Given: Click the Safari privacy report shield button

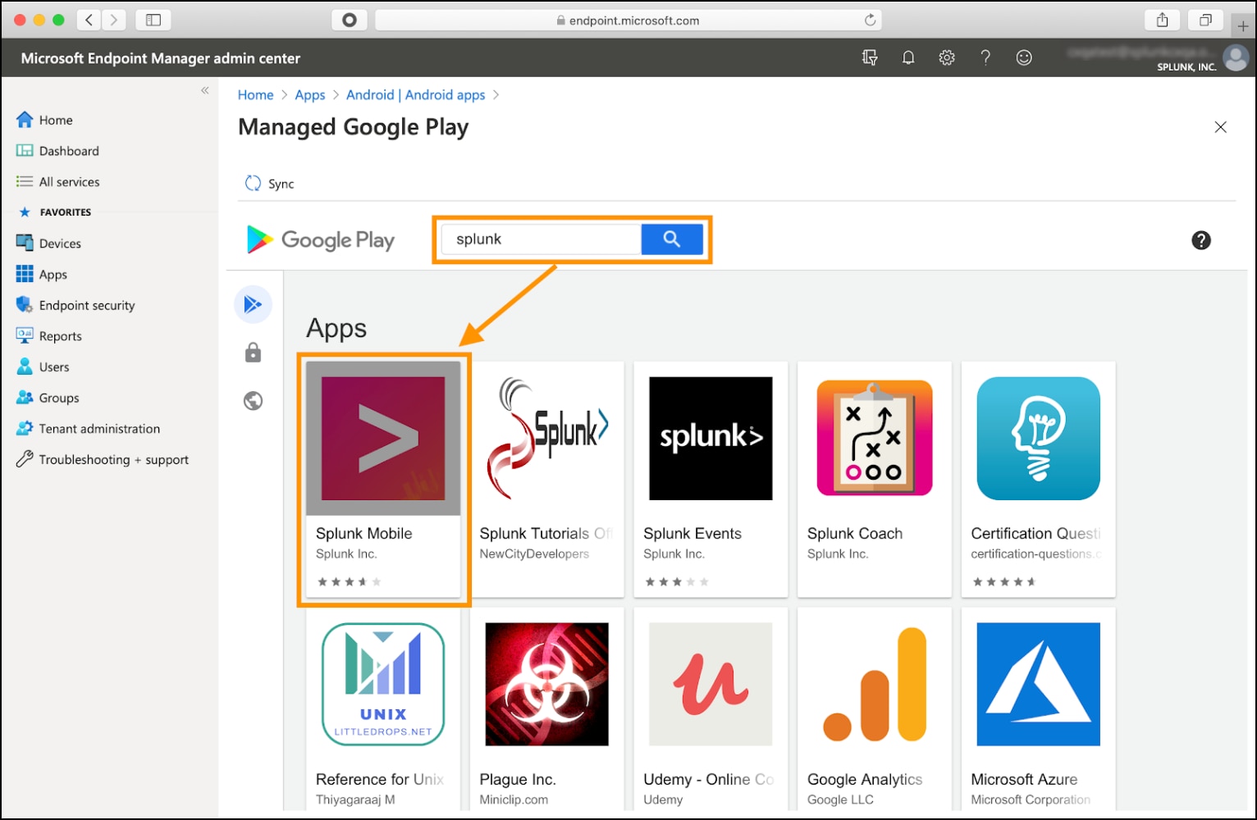Looking at the screenshot, I should point(350,20).
